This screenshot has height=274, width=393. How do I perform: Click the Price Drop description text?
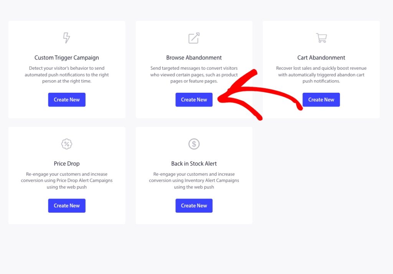[67, 180]
